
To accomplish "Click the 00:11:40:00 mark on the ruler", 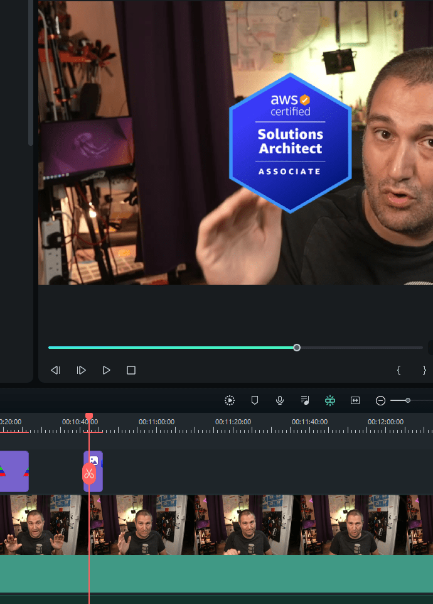I will (309, 422).
